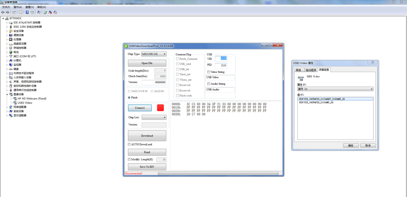Click the progress bar beside Disconnected! status
Screen dimensions: 407x197
pos(218,173)
